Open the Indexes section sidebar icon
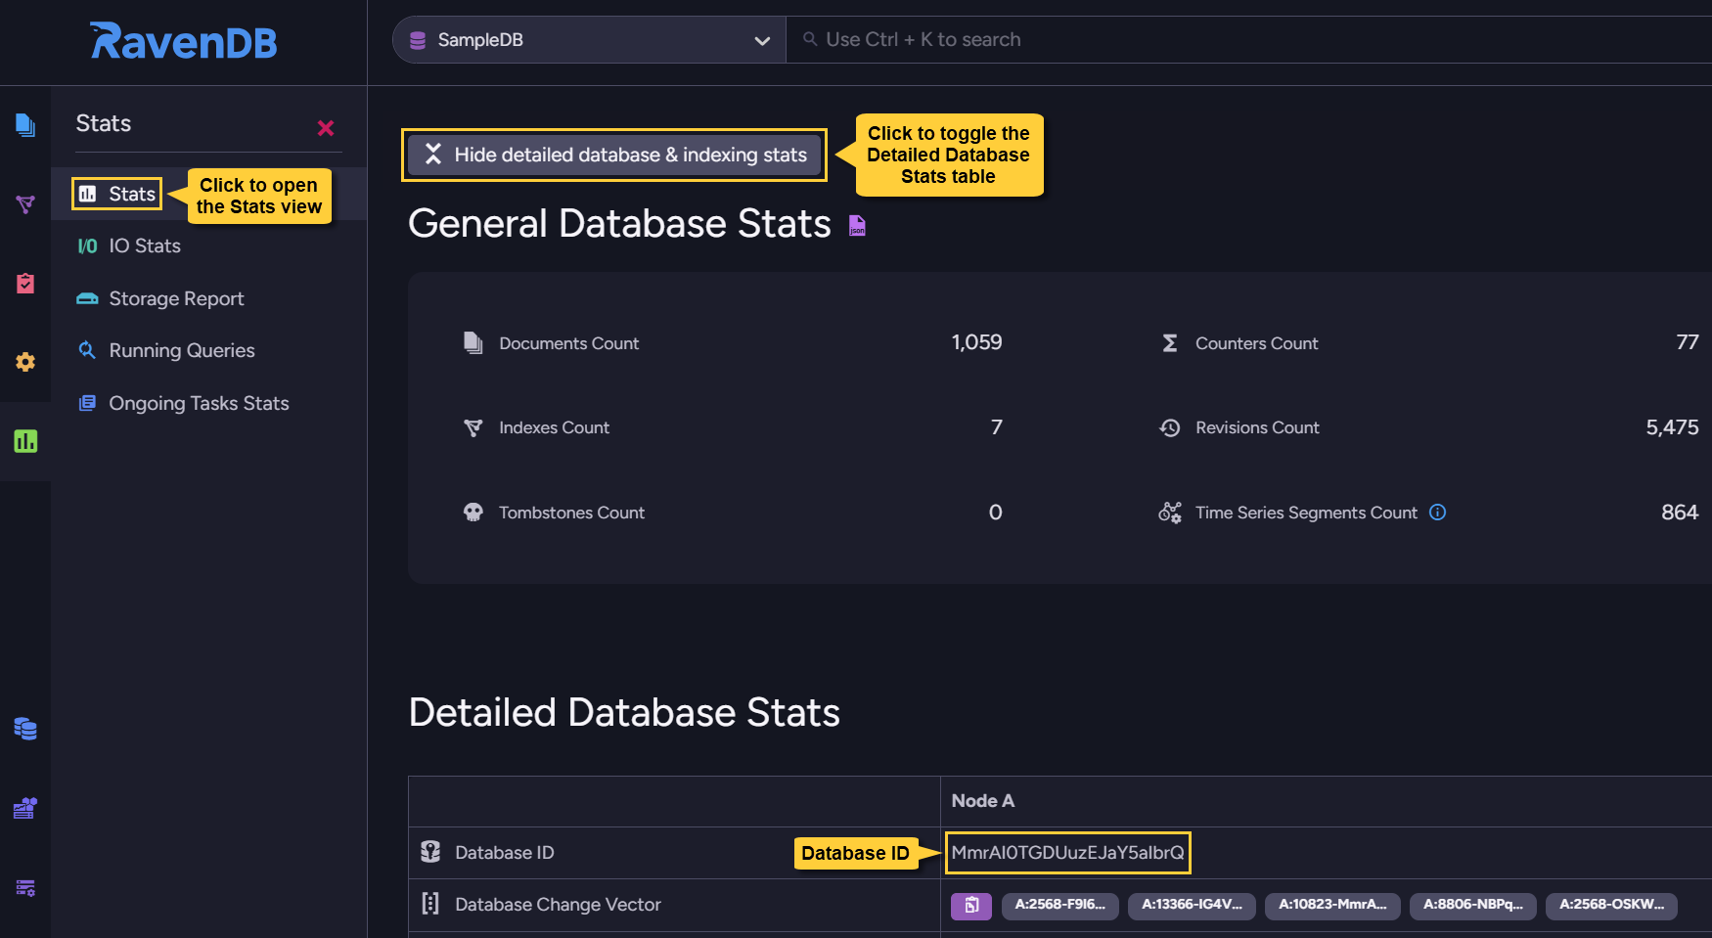 pyautogui.click(x=25, y=203)
